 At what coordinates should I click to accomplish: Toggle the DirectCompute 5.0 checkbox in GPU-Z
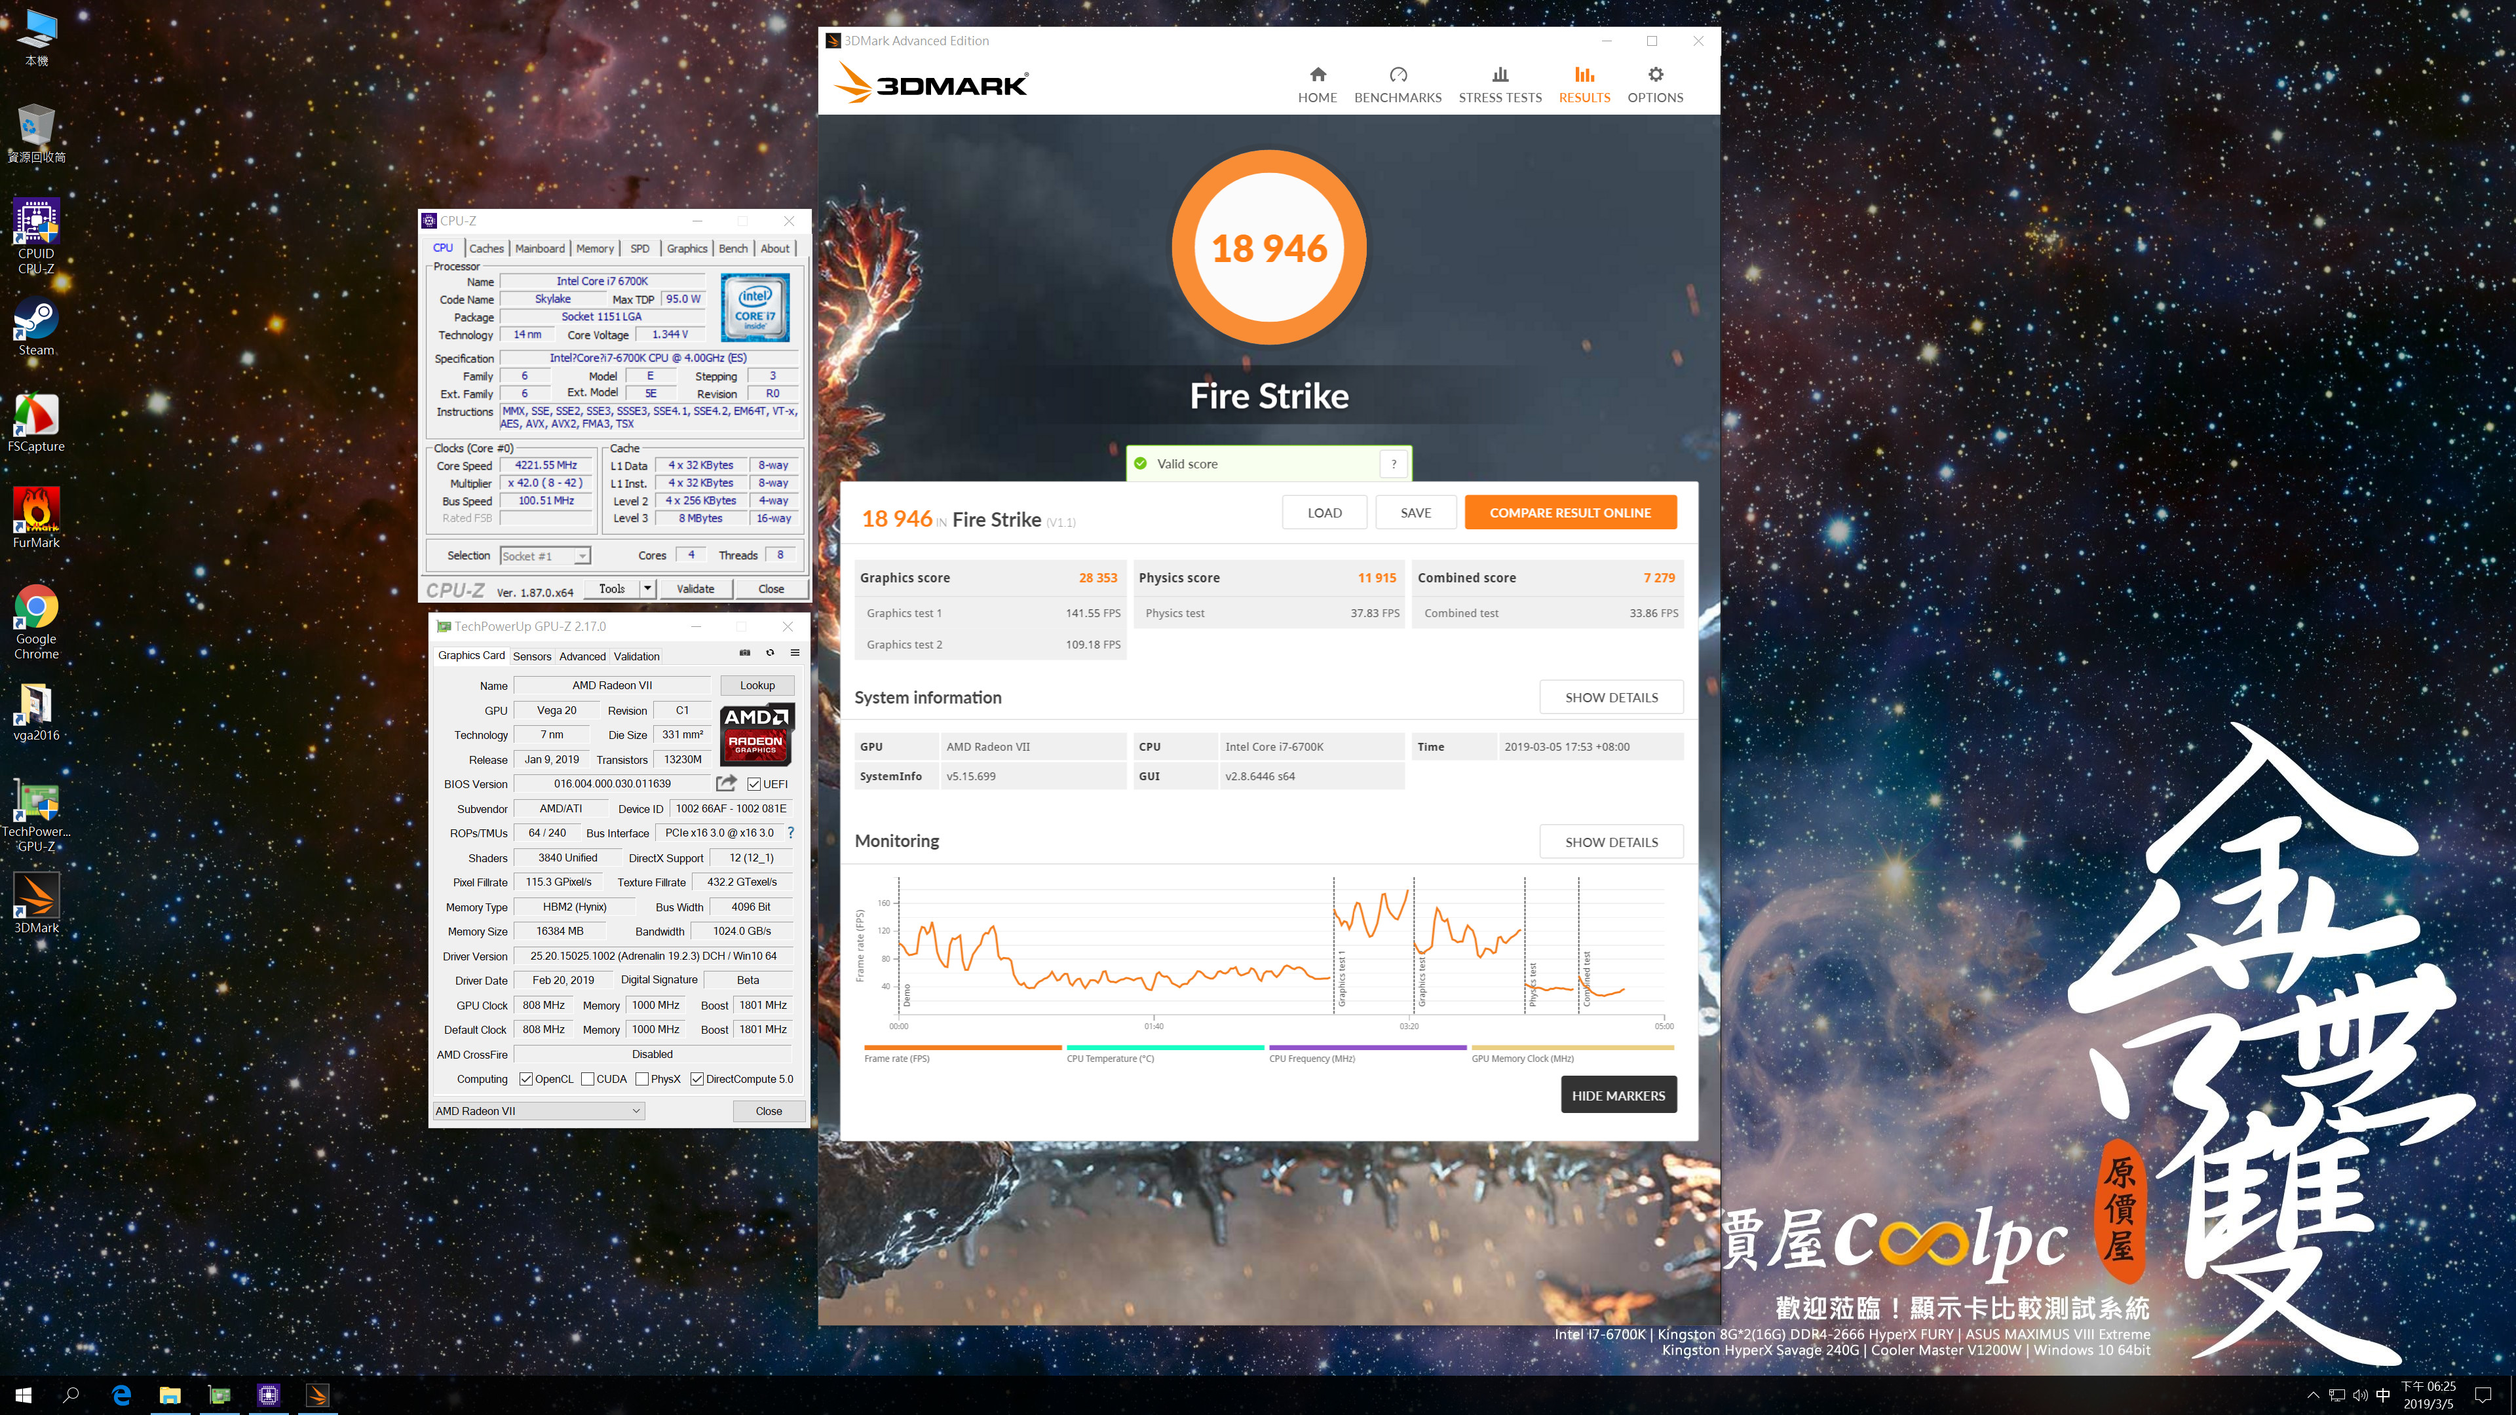click(696, 1079)
